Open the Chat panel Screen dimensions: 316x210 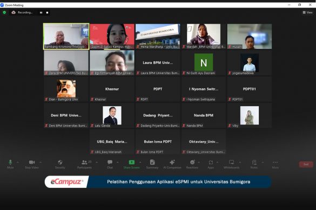pyautogui.click(x=110, y=163)
